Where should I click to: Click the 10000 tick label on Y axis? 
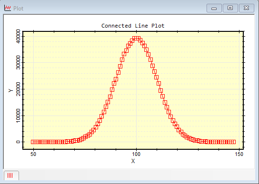tap(18, 116)
